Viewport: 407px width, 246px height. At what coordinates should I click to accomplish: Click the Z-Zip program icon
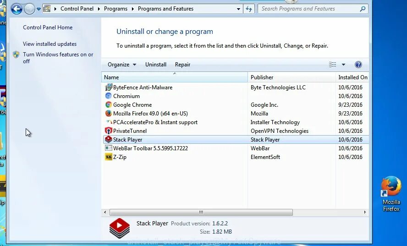[x=108, y=157]
